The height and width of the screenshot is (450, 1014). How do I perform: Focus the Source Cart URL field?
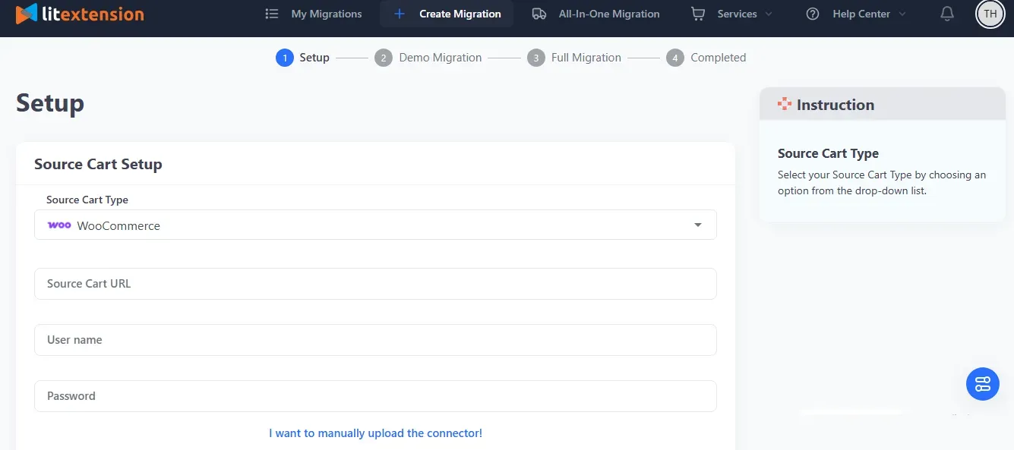(375, 284)
